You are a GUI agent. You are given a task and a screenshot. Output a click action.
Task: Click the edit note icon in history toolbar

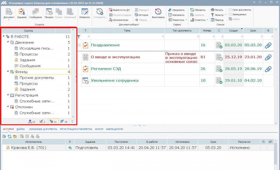pyautogui.click(x=4, y=137)
